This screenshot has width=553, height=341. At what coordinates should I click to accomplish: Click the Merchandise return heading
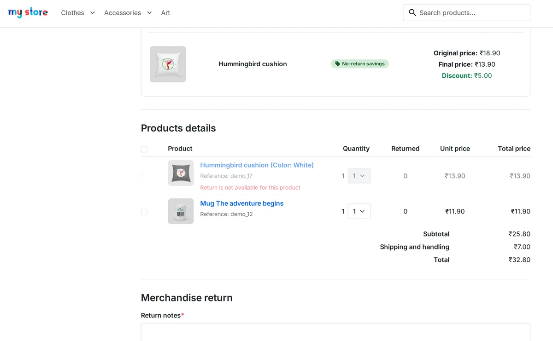click(187, 298)
